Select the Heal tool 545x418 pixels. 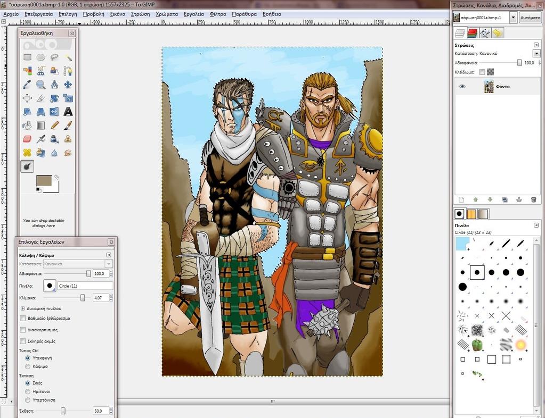27,153
